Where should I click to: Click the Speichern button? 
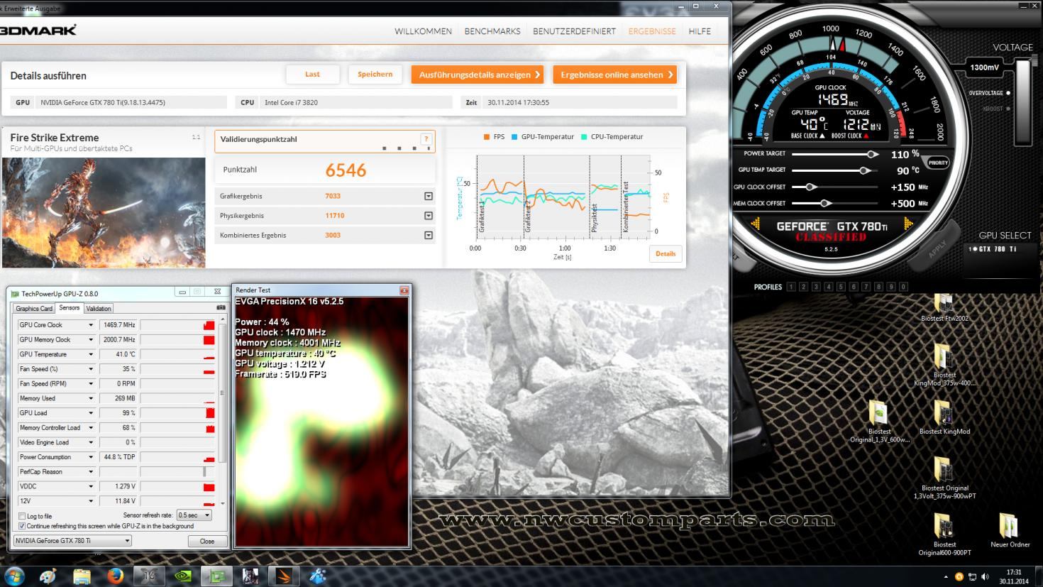(375, 75)
